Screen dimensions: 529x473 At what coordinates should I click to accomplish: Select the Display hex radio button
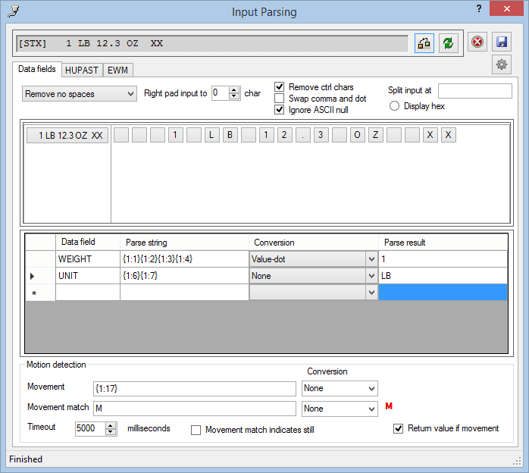click(x=394, y=106)
